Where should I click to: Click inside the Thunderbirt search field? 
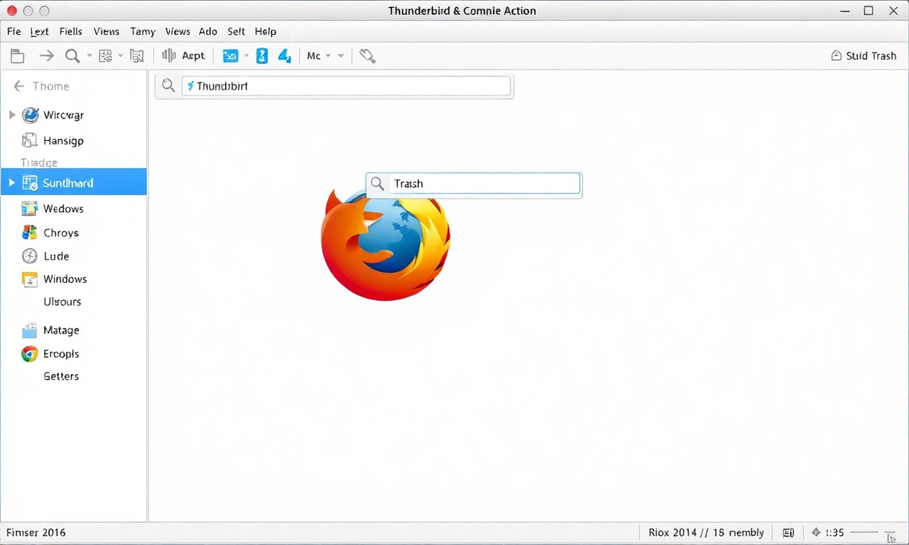point(346,86)
